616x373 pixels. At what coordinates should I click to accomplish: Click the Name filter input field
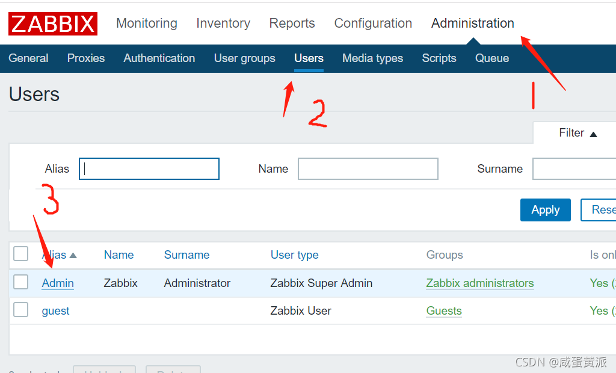[368, 168]
